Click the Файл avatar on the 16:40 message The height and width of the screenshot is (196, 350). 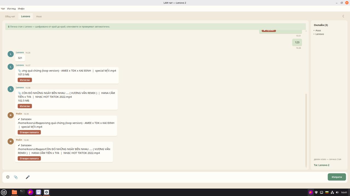coord(11,141)
